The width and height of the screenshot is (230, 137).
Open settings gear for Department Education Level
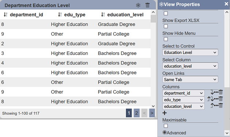138,5
